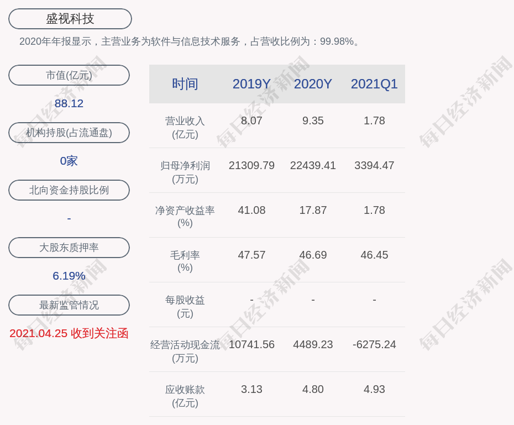Image resolution: width=514 pixels, height=425 pixels.
Task: Select the 每股收益 dash in the 2021Q1 column
Action: pos(374,300)
